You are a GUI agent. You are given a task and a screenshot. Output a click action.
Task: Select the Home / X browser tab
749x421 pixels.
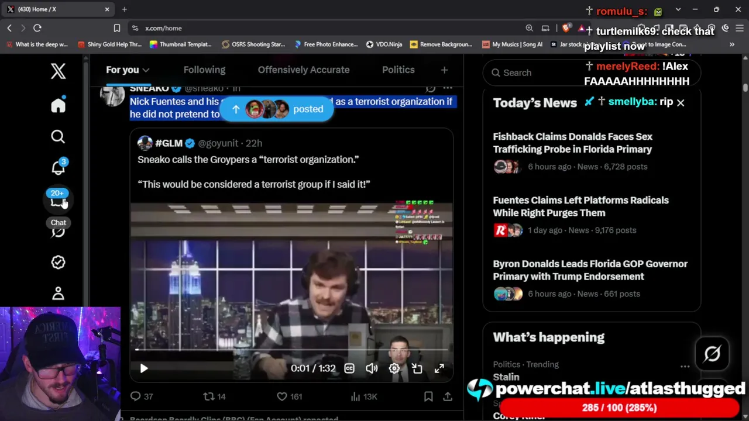point(57,9)
